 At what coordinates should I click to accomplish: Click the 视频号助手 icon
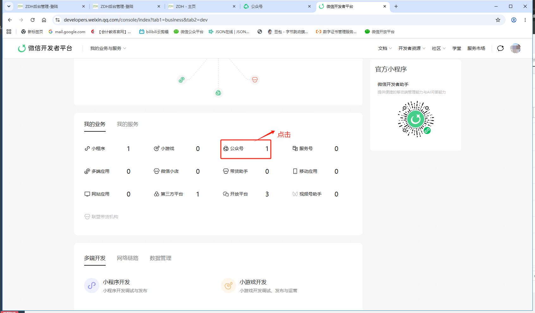coord(295,194)
